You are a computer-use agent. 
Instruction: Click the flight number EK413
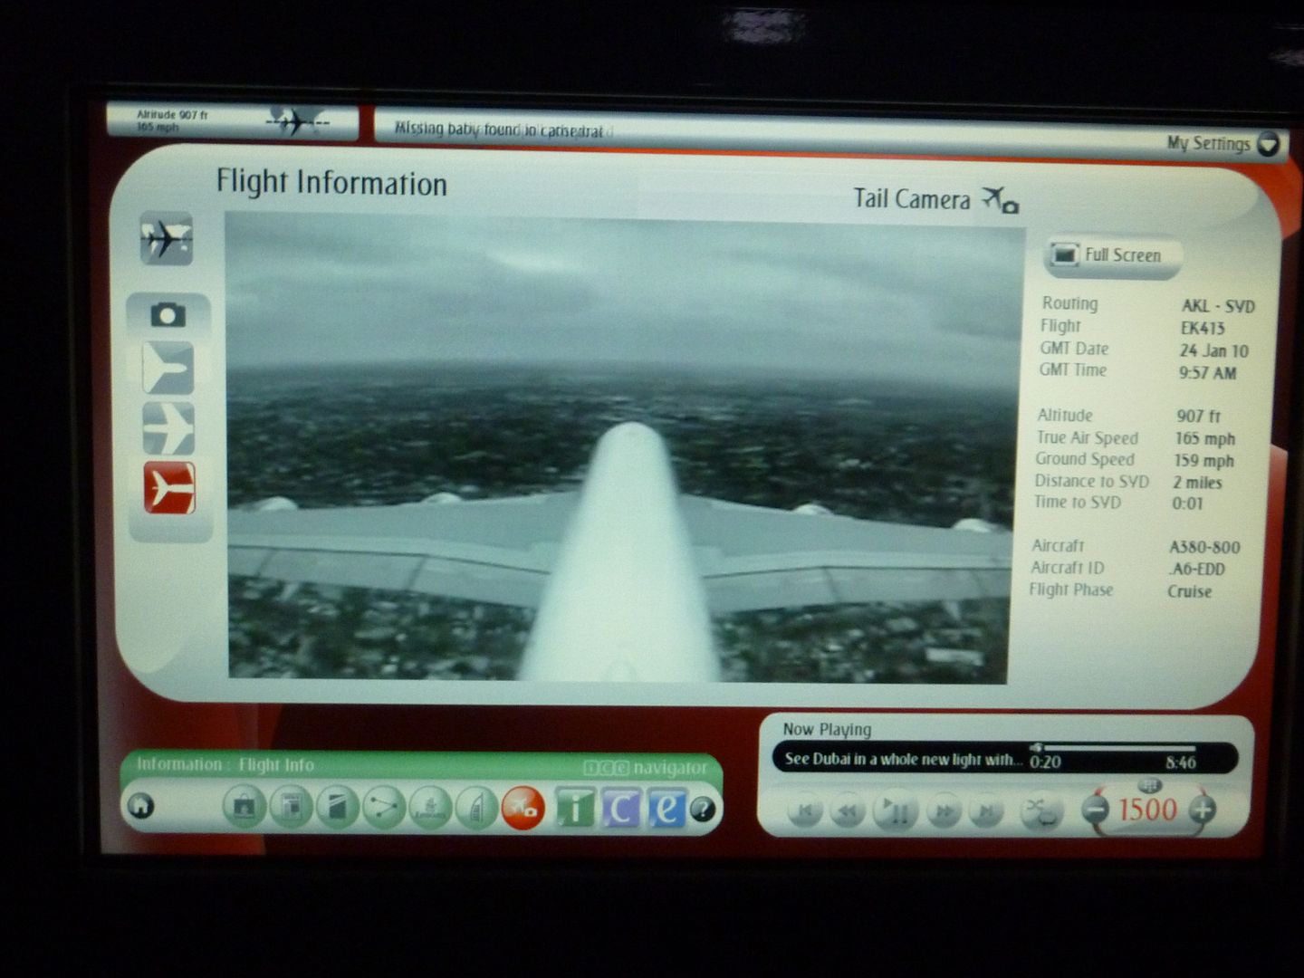click(x=1203, y=328)
